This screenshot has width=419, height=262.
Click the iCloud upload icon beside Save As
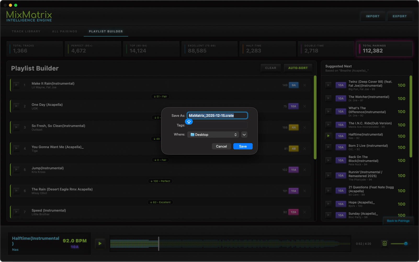(189, 121)
